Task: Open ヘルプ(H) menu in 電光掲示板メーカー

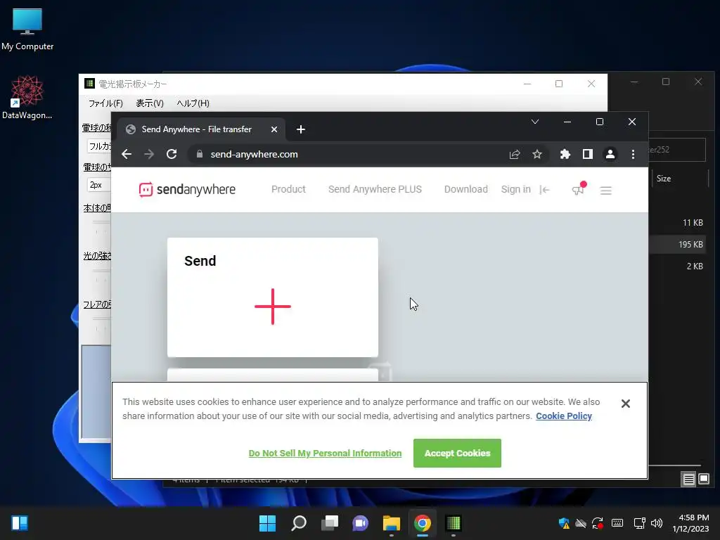Action: [x=193, y=103]
